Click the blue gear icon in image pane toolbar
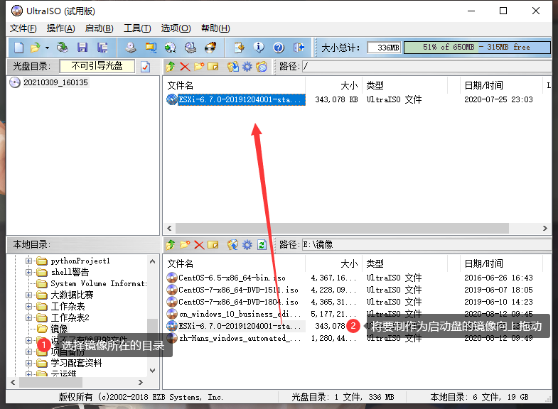558x409 pixels. 247,67
